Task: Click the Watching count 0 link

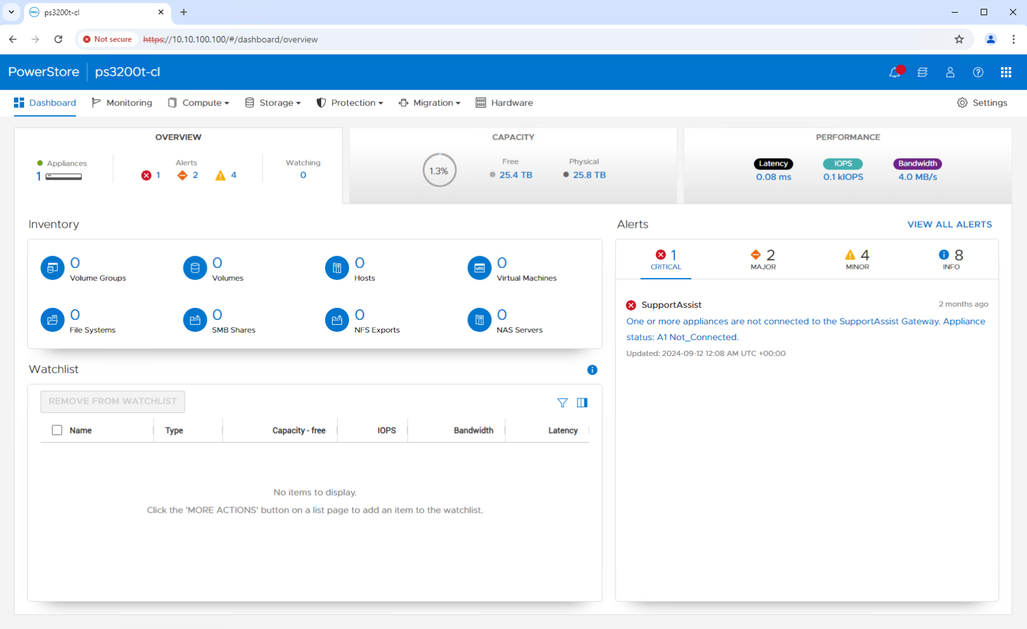Action: (303, 176)
